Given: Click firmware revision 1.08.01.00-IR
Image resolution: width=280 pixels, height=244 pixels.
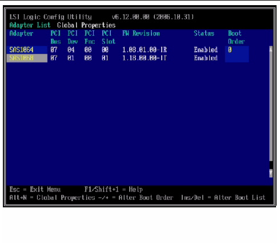Looking at the screenshot, I should click(x=145, y=50).
